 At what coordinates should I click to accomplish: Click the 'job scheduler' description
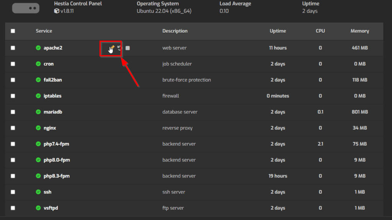[x=177, y=64]
